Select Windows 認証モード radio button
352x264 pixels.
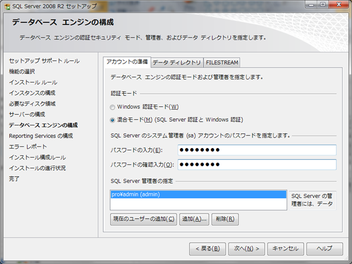click(x=112, y=107)
